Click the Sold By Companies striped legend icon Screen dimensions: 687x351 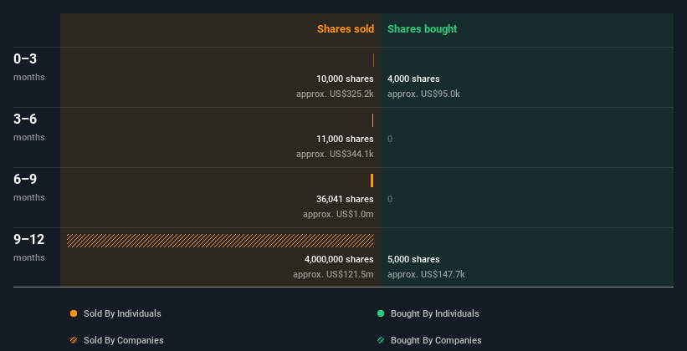click(x=74, y=340)
